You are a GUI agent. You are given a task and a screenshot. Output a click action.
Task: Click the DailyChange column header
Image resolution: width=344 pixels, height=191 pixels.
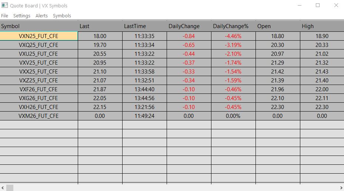[x=184, y=26]
